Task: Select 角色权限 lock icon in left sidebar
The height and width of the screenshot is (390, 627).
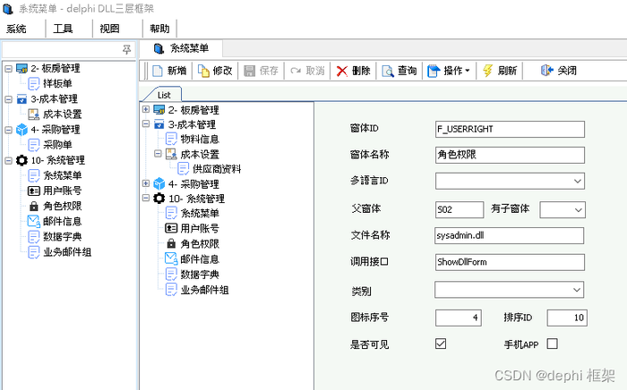Action: [34, 206]
